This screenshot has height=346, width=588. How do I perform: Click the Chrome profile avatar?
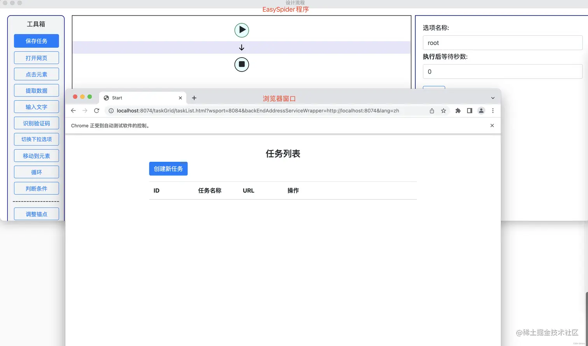click(481, 110)
